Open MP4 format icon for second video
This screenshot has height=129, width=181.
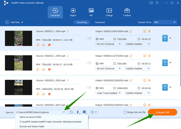(x=165, y=63)
